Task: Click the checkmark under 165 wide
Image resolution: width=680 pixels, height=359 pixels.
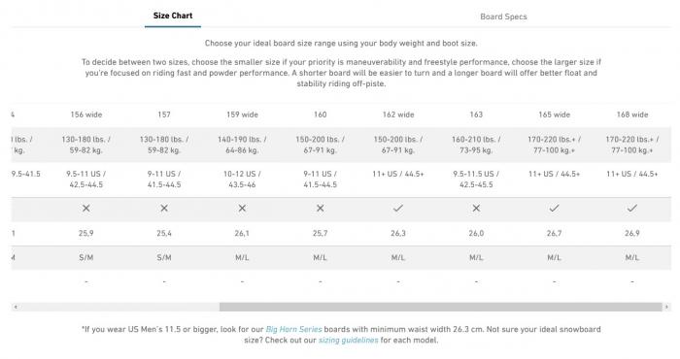Action: [554, 209]
